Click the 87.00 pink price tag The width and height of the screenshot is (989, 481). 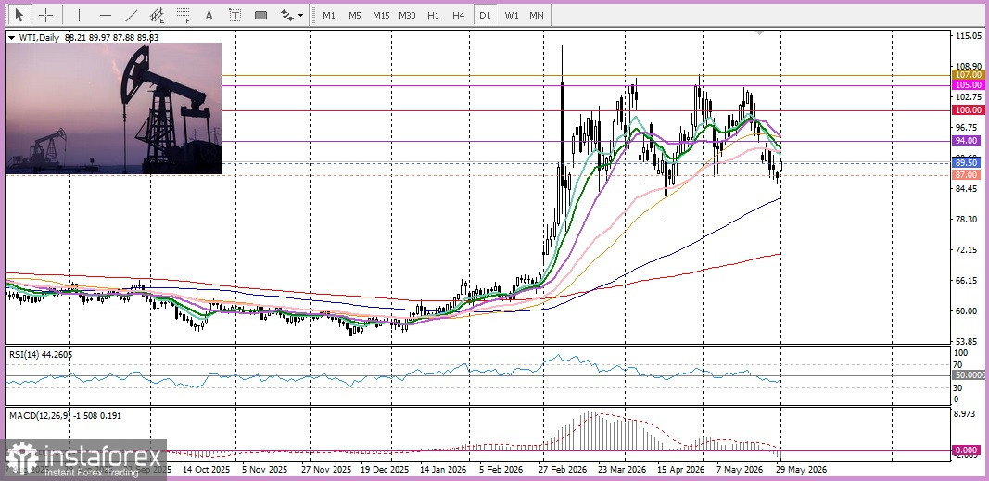(969, 174)
